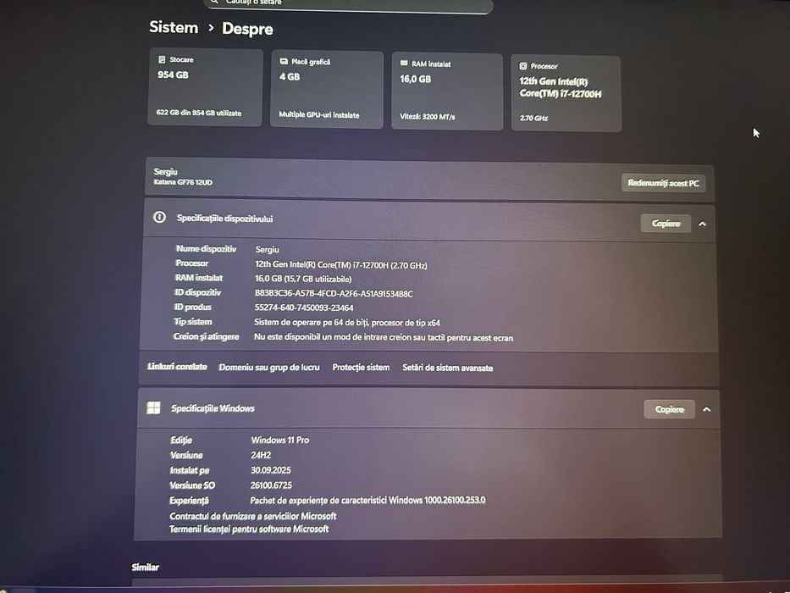Click the info icon beside Specificațiile dispozitivului
Screen dimensions: 790x593
[x=159, y=218]
